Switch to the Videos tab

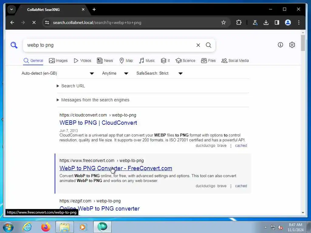click(82, 61)
